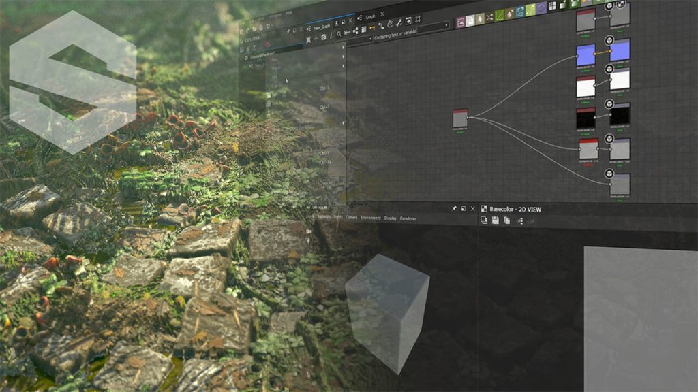Pin the Explorer panel
Image resolution: width=698 pixels, height=392 pixels.
click(288, 31)
